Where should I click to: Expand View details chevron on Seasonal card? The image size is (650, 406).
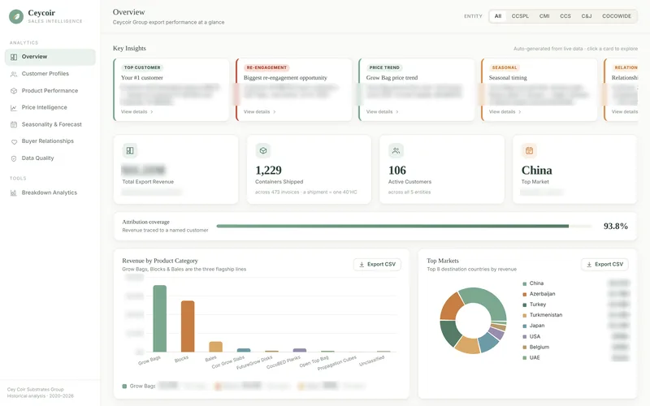tap(520, 112)
